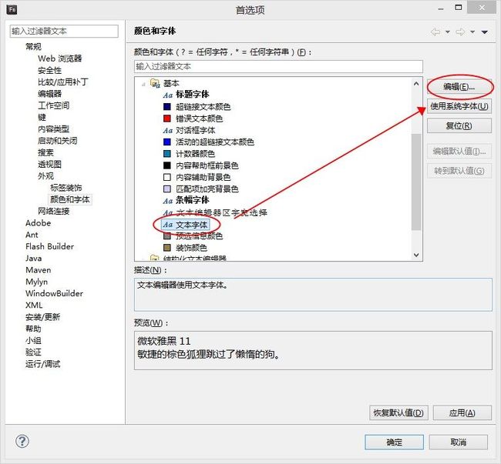The width and height of the screenshot is (501, 464).
Task: Focus the left sidebar filter text field
Action: pyautogui.click(x=64, y=32)
